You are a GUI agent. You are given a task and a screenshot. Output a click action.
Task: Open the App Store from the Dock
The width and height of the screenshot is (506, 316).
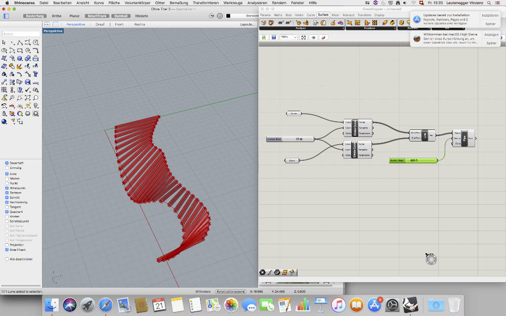coord(374,305)
